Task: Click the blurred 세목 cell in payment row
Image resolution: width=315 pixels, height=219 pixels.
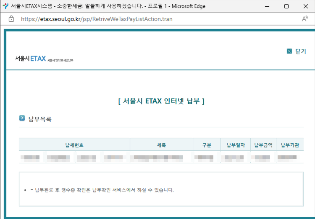Action: [x=161, y=157]
